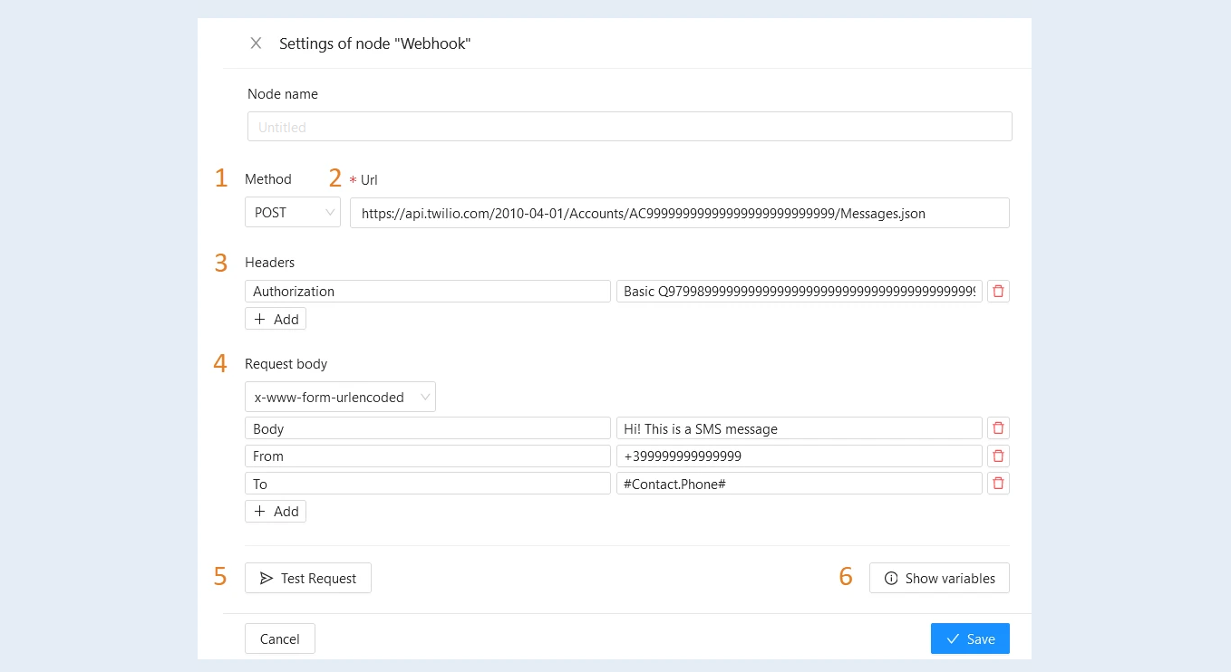This screenshot has height=672, width=1231.
Task: Click the Body key field
Action: coord(428,428)
